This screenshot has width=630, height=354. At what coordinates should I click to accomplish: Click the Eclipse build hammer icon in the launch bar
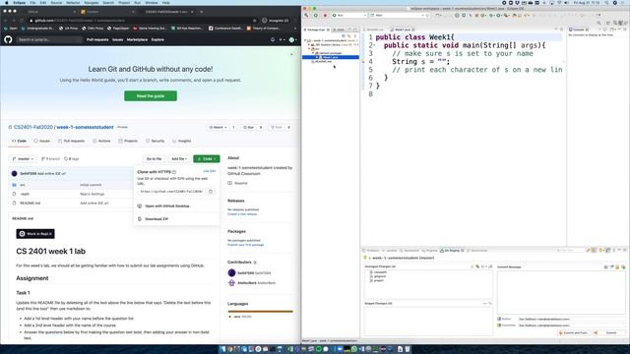pos(306,16)
